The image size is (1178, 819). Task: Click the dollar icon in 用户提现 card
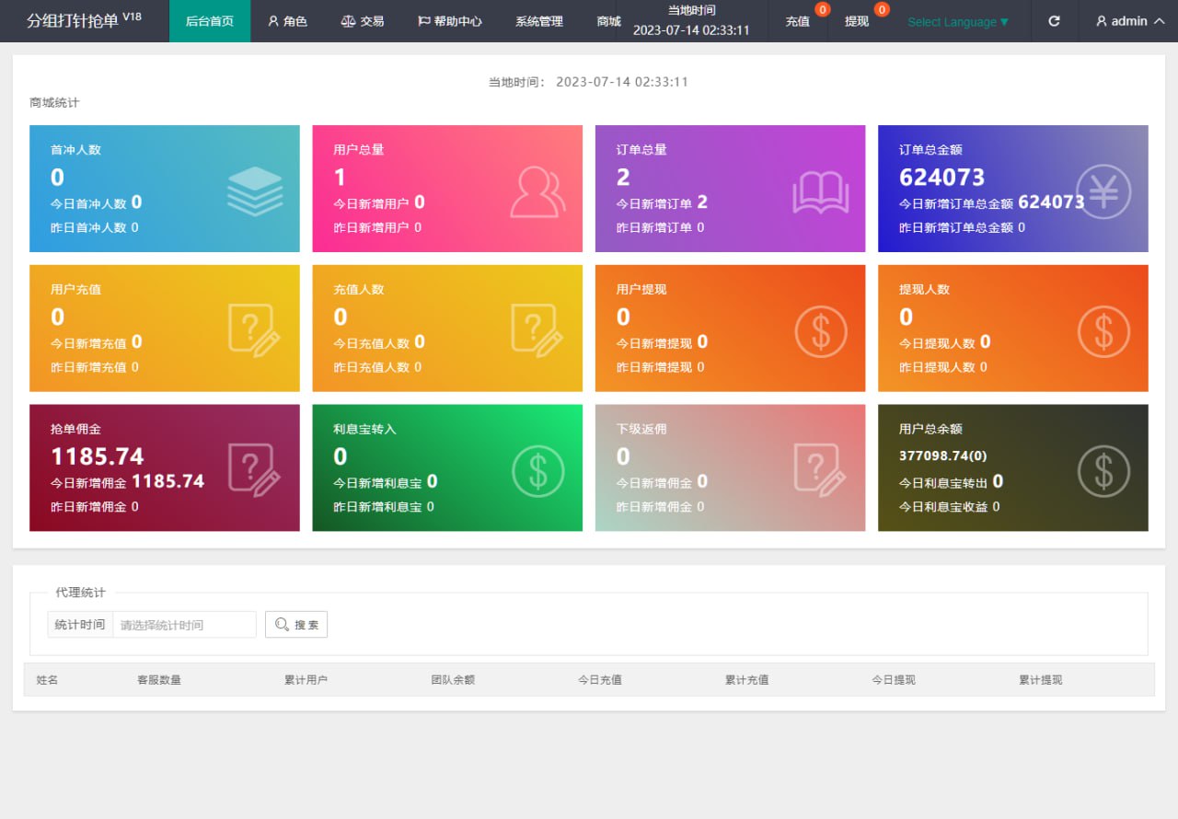(821, 331)
